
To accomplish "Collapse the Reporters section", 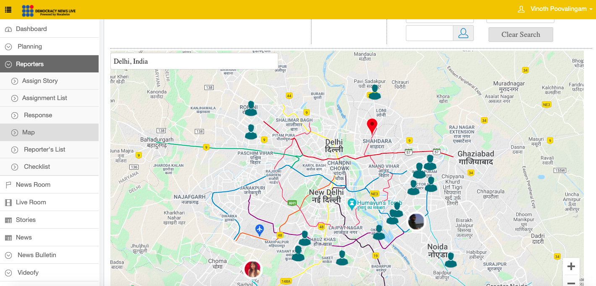I will click(49, 64).
